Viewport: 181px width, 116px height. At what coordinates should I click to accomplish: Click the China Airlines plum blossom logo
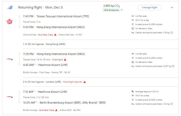pos(9,22)
